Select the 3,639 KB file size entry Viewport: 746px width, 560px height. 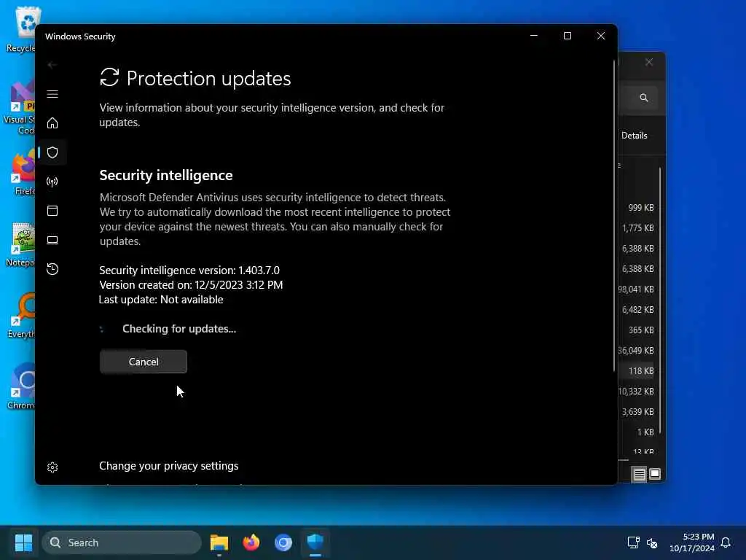point(638,412)
